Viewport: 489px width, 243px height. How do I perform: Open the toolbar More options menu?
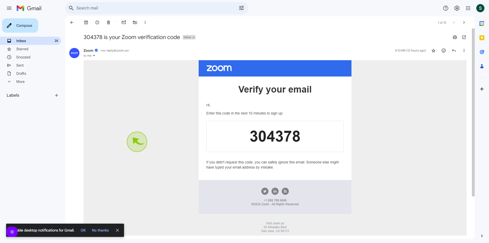(x=145, y=22)
